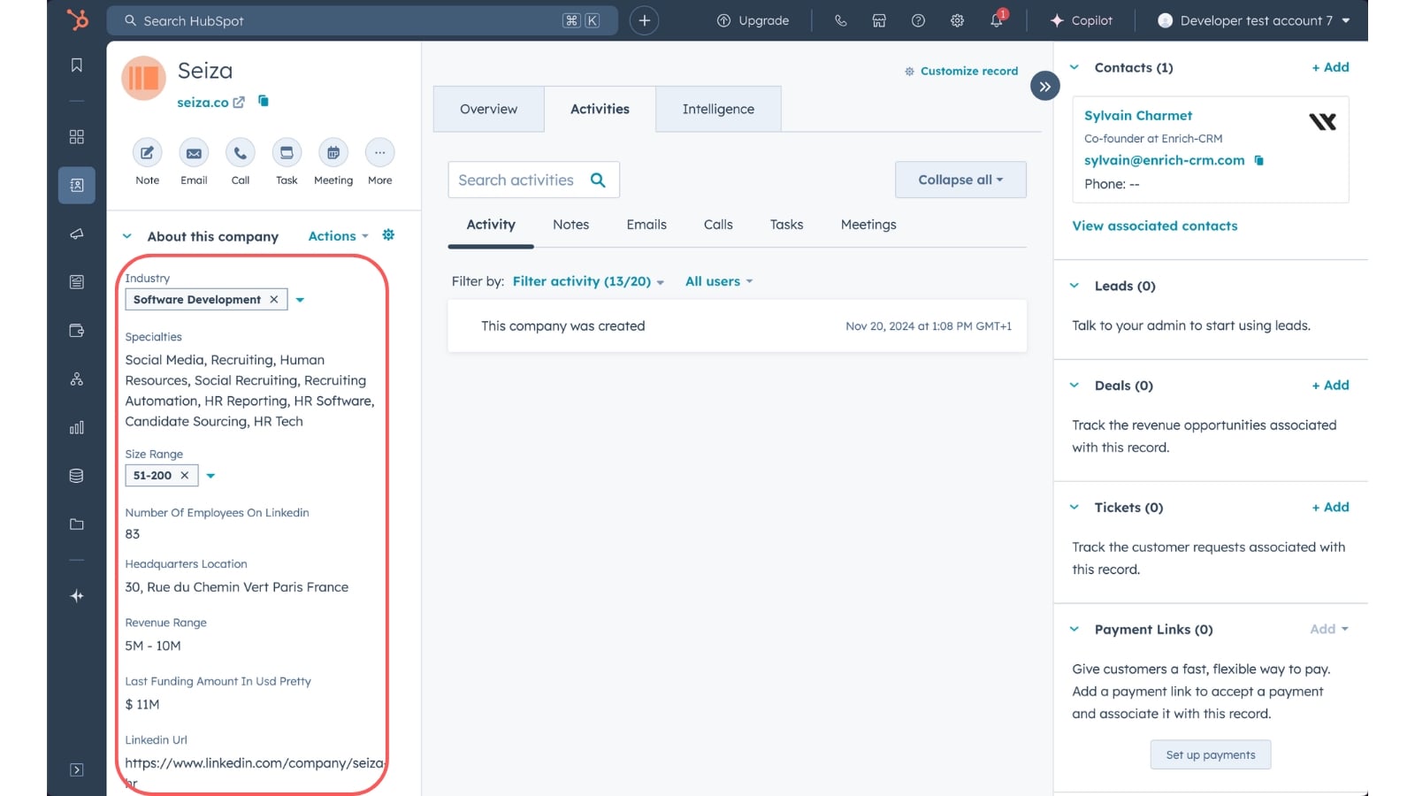Open bookmarks in left sidebar
Image resolution: width=1415 pixels, height=796 pixels.
(x=77, y=65)
